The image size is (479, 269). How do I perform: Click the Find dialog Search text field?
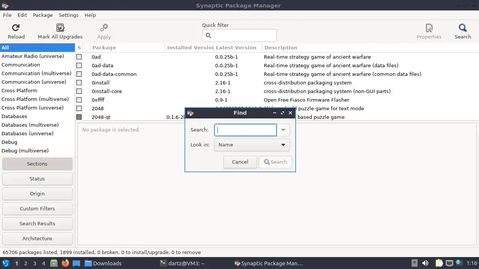pos(245,130)
